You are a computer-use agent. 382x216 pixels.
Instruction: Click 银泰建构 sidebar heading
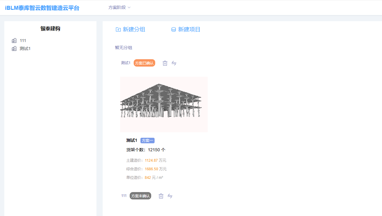(x=50, y=29)
